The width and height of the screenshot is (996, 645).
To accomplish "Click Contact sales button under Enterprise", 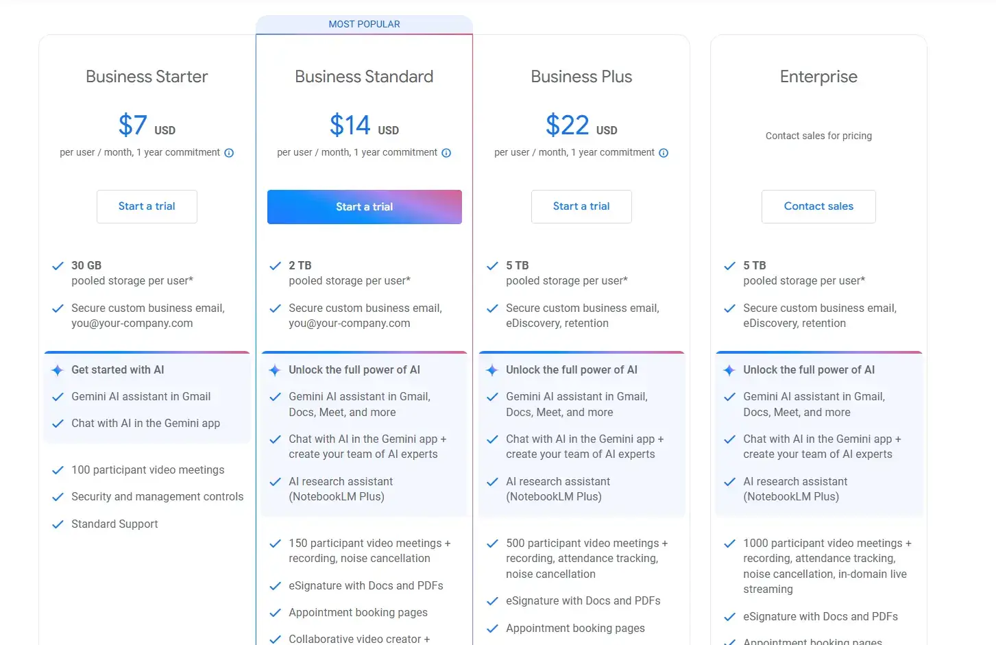I will point(818,206).
